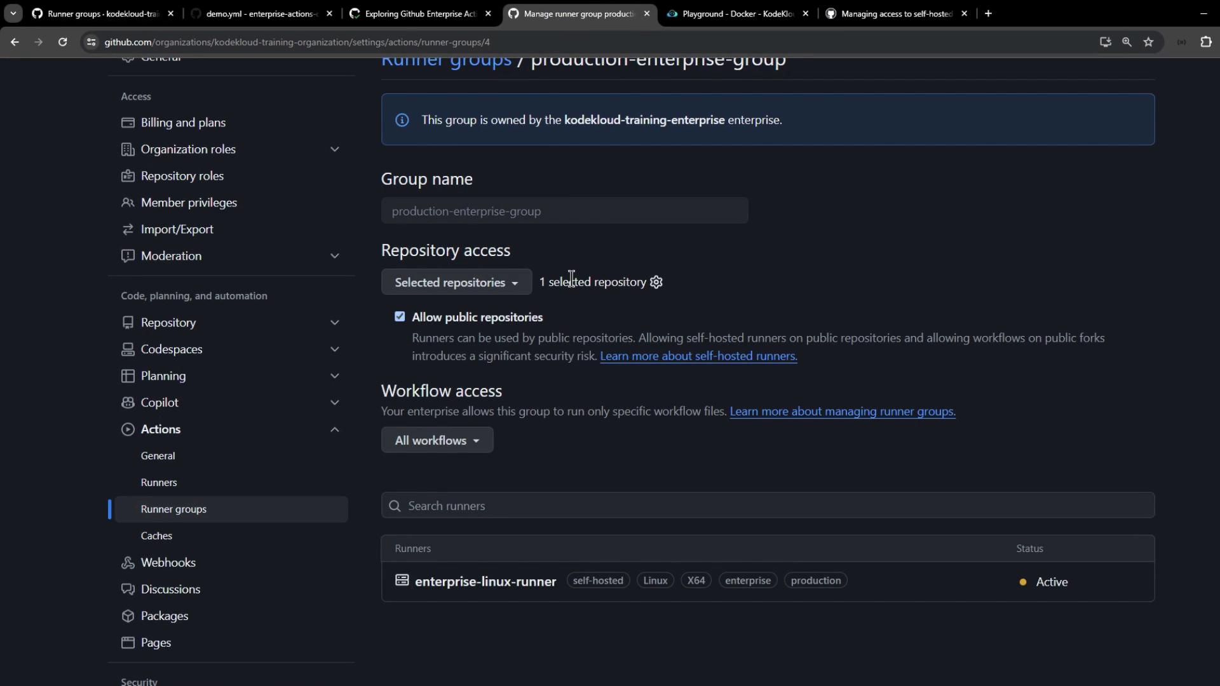The image size is (1220, 686).
Task: Expand the Organization roles section
Action: [x=334, y=149]
